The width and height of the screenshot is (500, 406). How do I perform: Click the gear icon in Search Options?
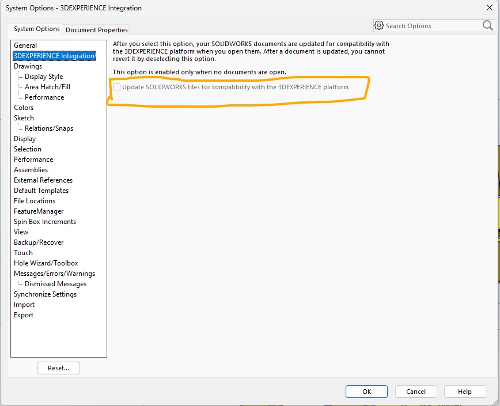[379, 25]
